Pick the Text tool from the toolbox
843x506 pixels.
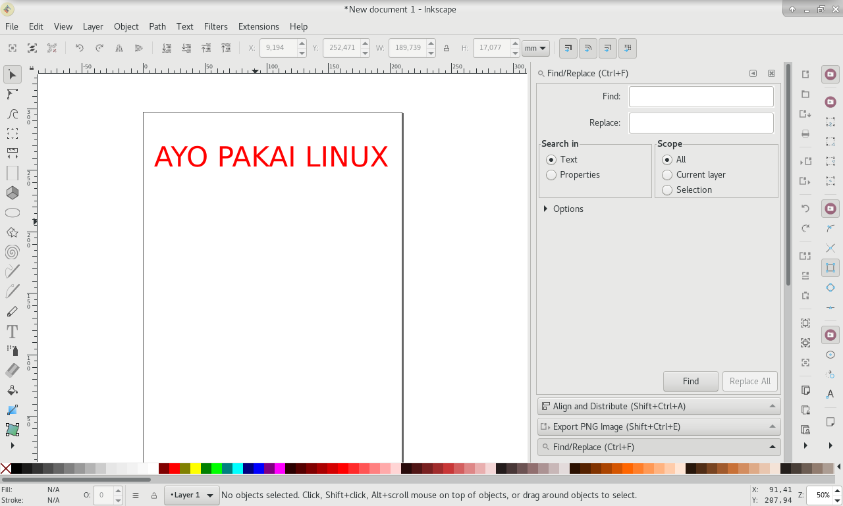[x=12, y=331]
